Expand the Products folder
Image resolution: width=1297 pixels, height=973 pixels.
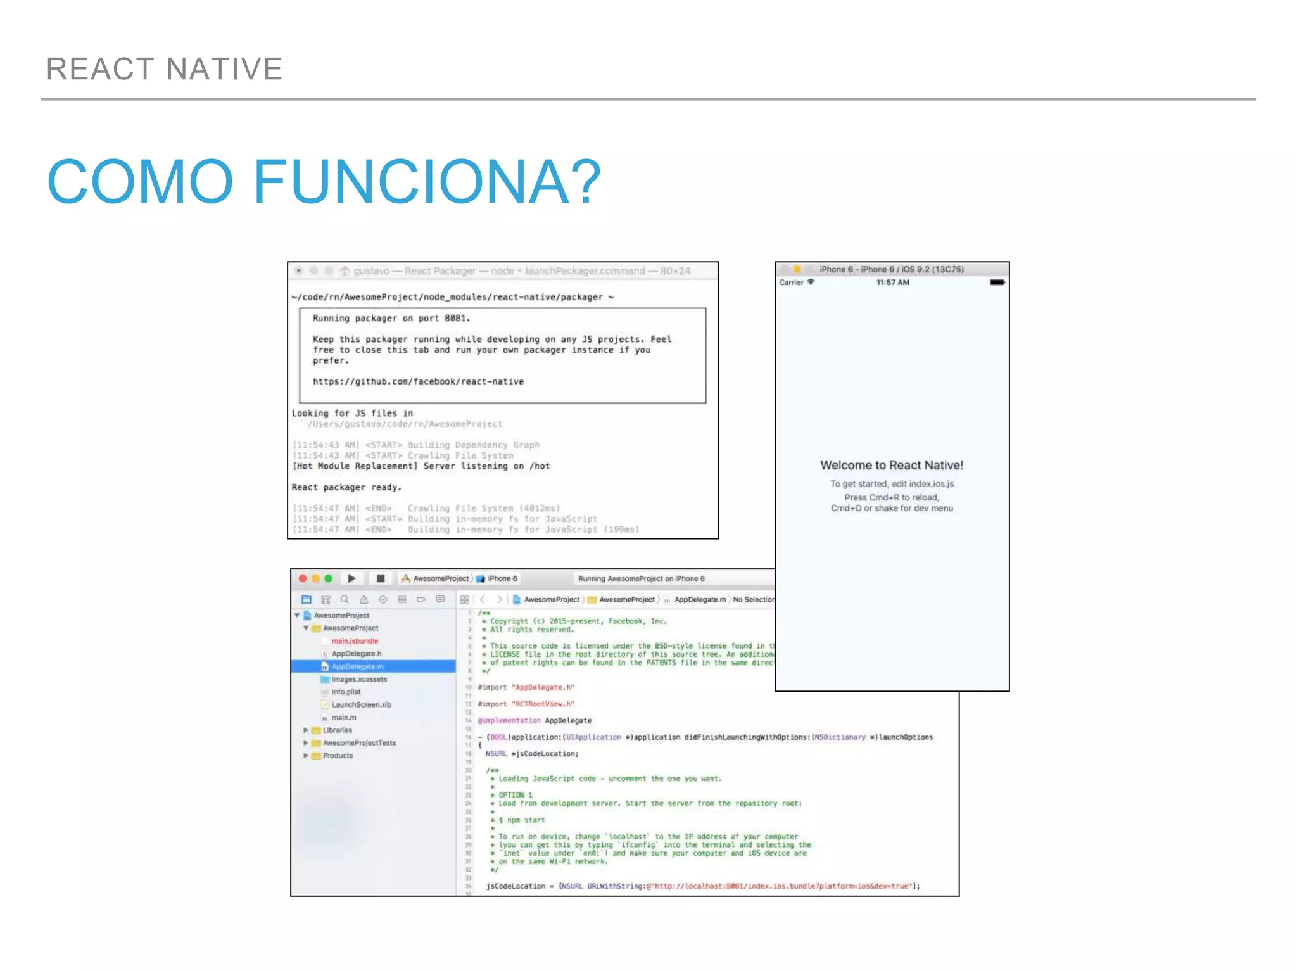[306, 756]
